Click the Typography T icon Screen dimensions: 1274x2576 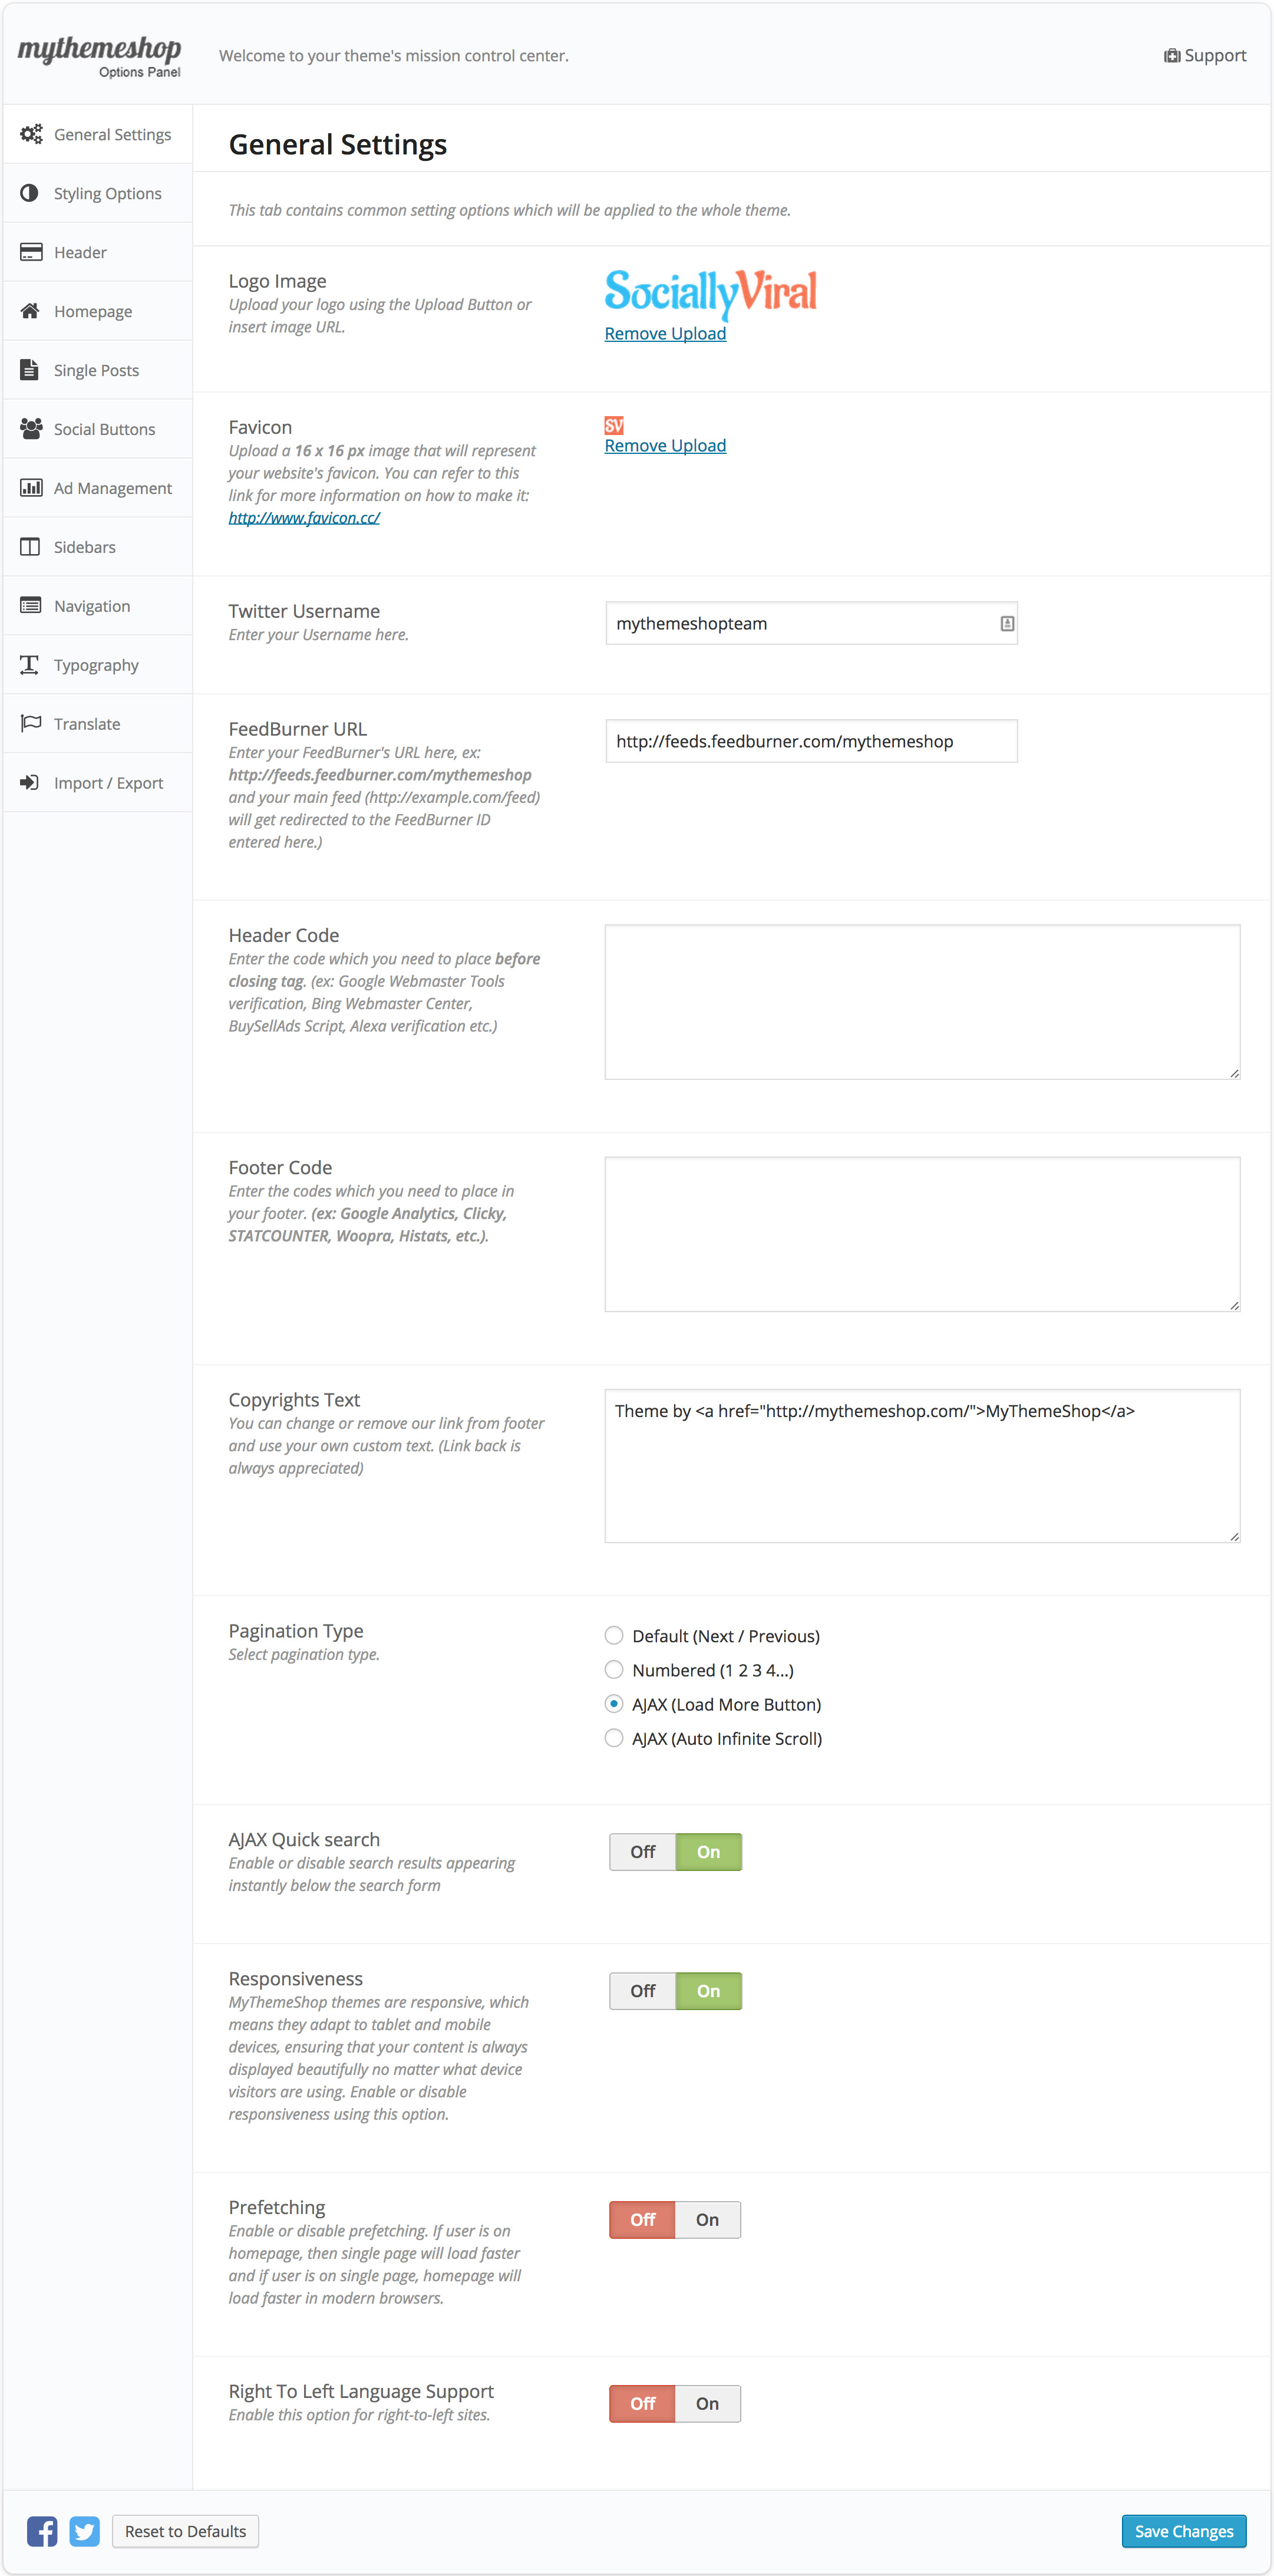30,665
